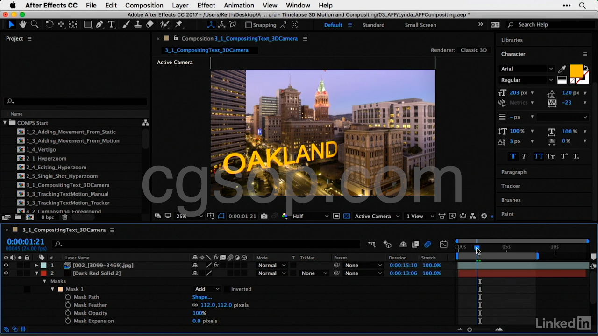The image size is (598, 336).
Task: Select the Clone Stamp tool
Action: (x=138, y=25)
